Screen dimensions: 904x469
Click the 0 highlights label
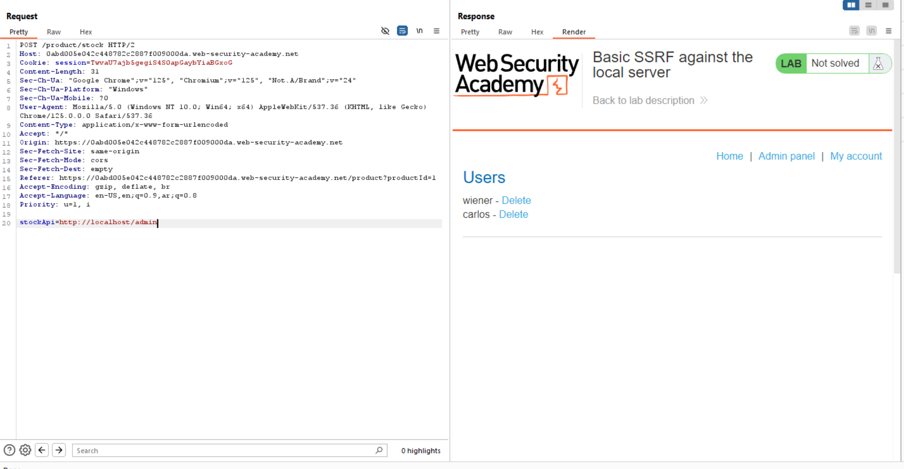[x=421, y=450]
